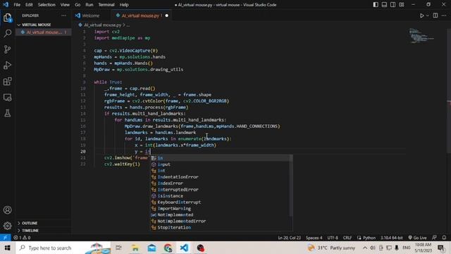Open notifications bell in status bar
This screenshot has width=451, height=254.
coord(444,238)
